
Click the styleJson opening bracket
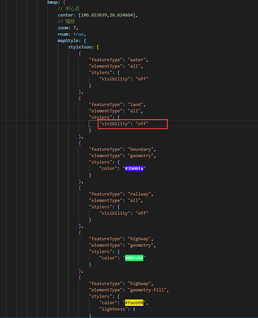coord(98,47)
